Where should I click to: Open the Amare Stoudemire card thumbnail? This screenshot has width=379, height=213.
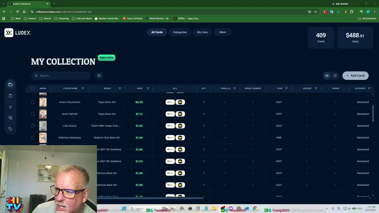[x=43, y=102]
